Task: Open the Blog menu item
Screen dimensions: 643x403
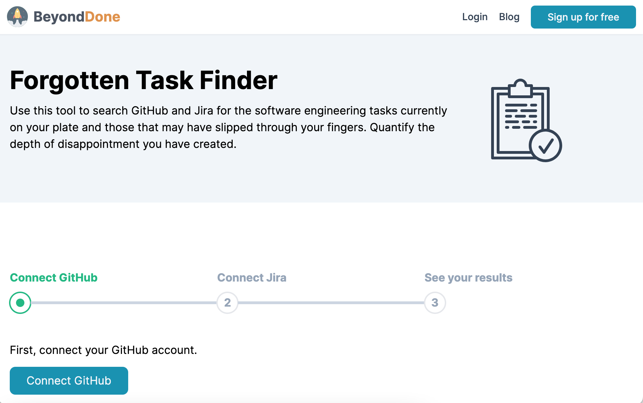Action: (509, 17)
